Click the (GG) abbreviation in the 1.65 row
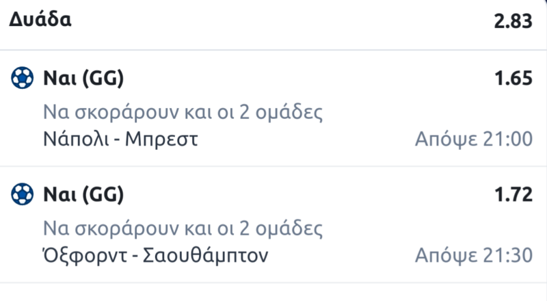This screenshot has width=547, height=301. [102, 79]
